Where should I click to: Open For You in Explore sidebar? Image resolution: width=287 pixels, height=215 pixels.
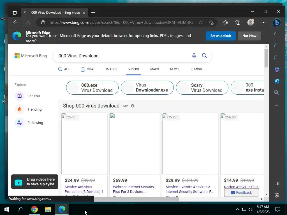[27, 96]
